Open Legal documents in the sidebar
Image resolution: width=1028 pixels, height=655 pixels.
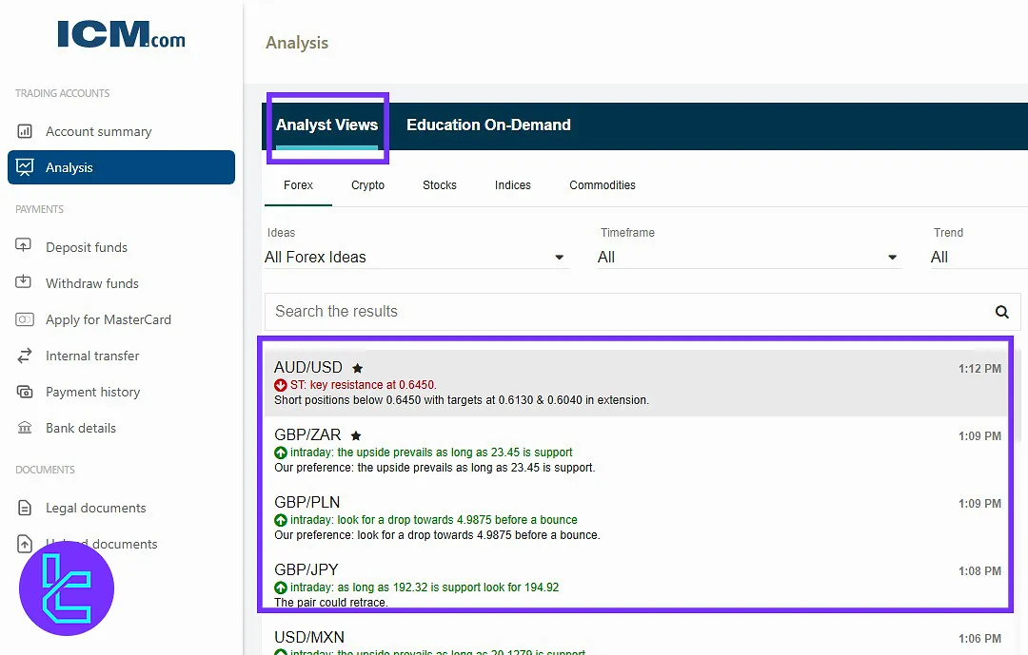click(x=95, y=508)
